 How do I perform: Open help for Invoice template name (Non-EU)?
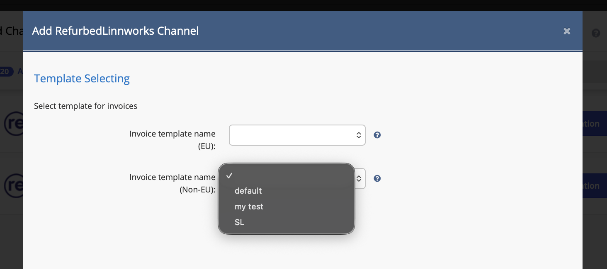coord(377,178)
